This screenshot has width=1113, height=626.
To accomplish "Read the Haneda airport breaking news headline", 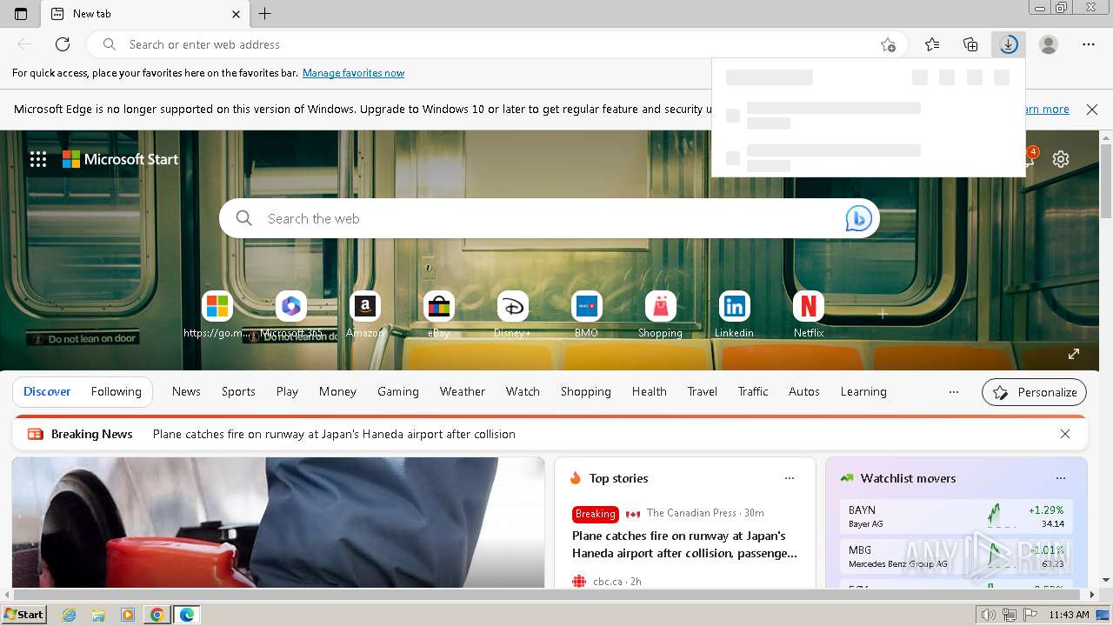I will click(x=334, y=434).
